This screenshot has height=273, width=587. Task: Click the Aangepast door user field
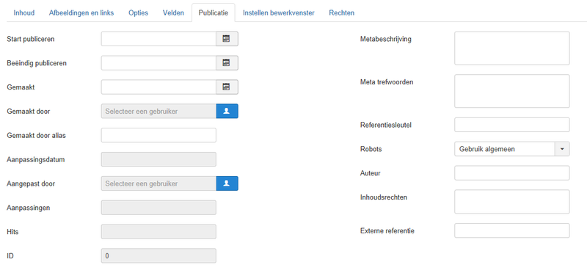point(158,183)
